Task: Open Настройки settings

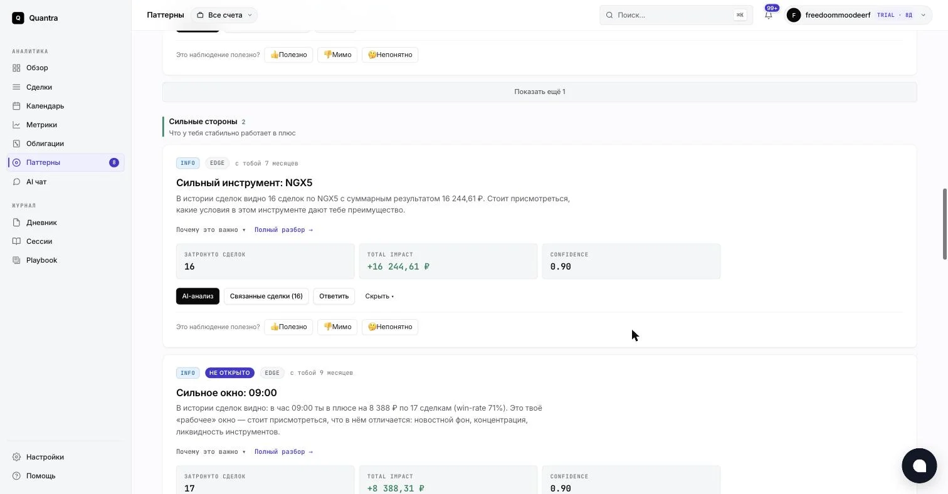Action: pyautogui.click(x=66, y=457)
